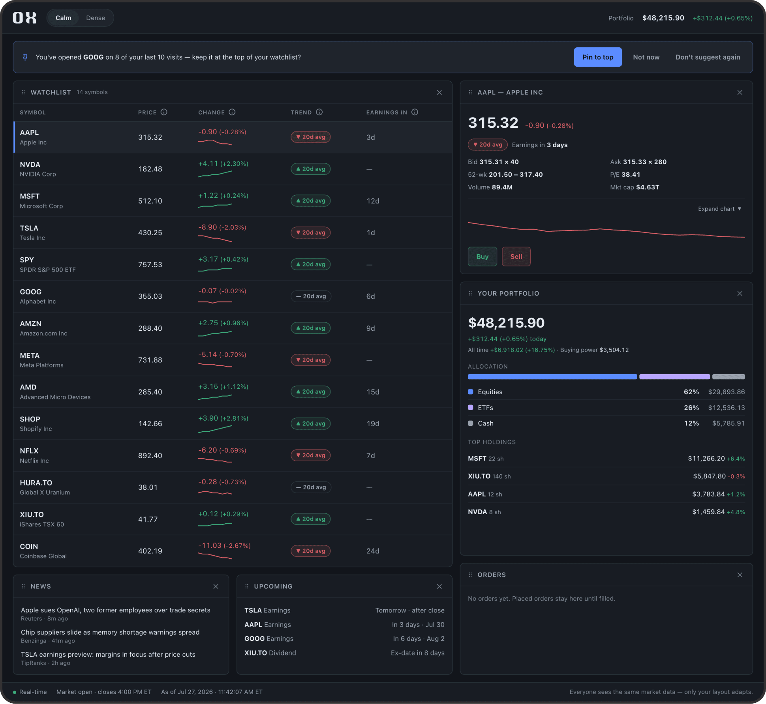Click the green Real-time status dot
The image size is (766, 704).
(15, 692)
